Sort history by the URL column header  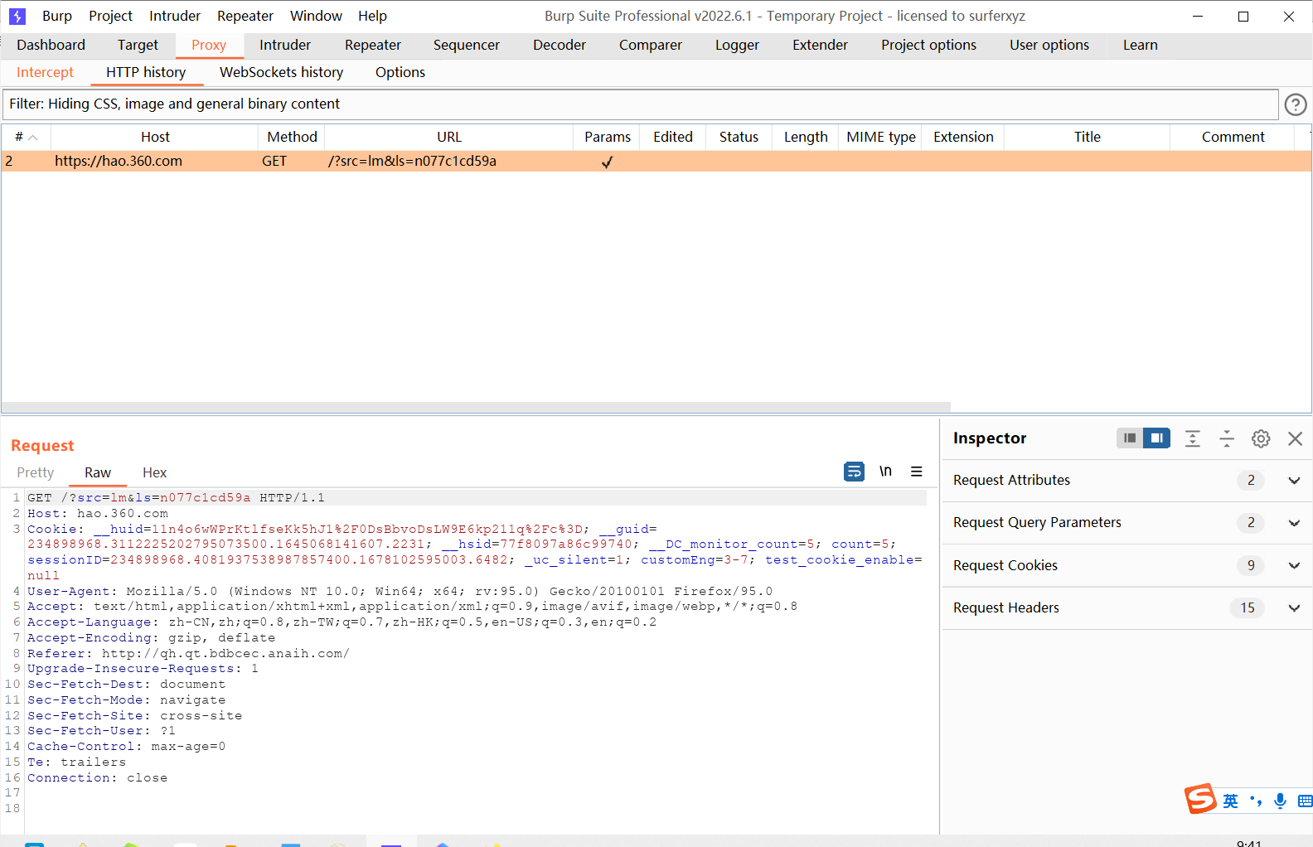coord(449,138)
